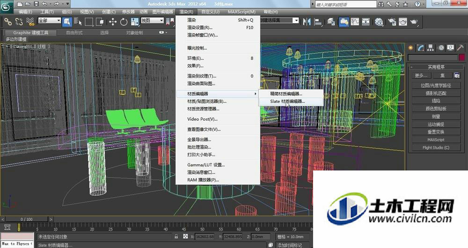Select the Select and Move tool
This screenshot has width=468, height=248.
pos(113,21)
